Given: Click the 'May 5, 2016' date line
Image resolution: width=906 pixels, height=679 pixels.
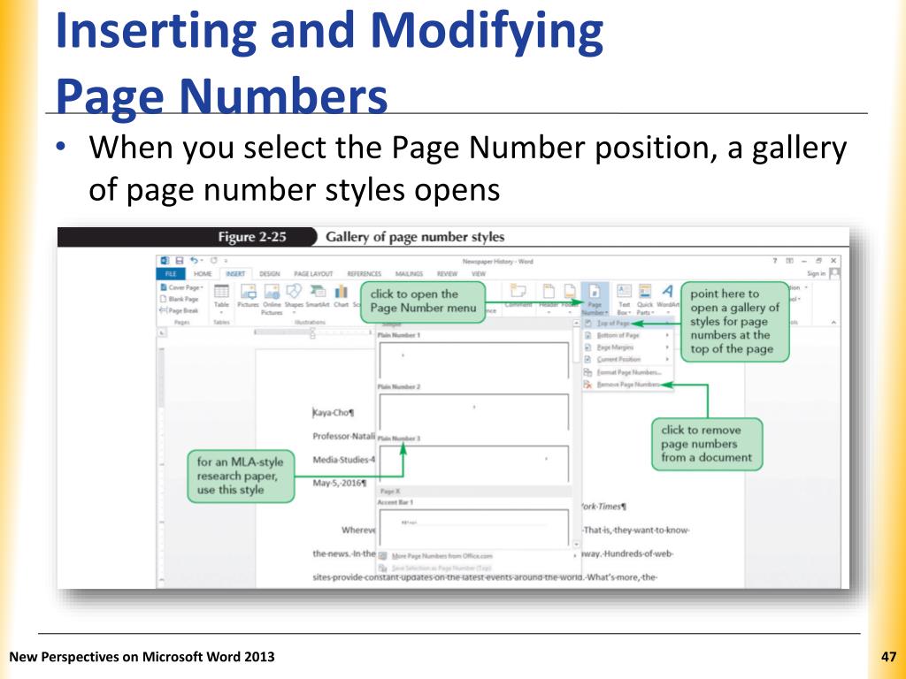Looking at the screenshot, I should pyautogui.click(x=339, y=483).
